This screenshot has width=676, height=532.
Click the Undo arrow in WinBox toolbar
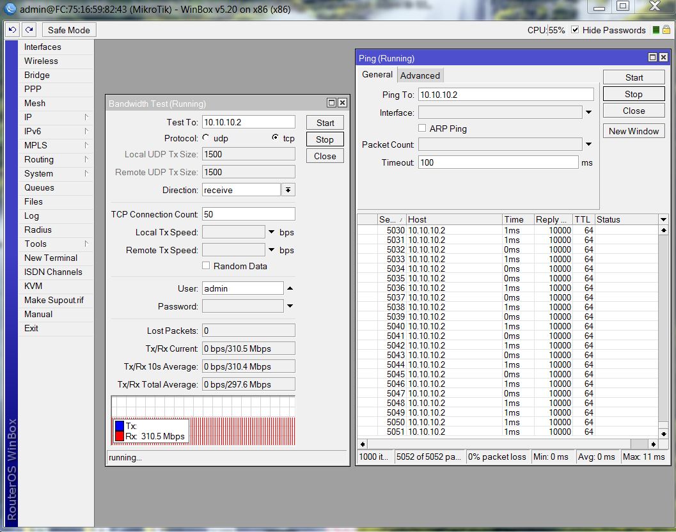(x=13, y=30)
